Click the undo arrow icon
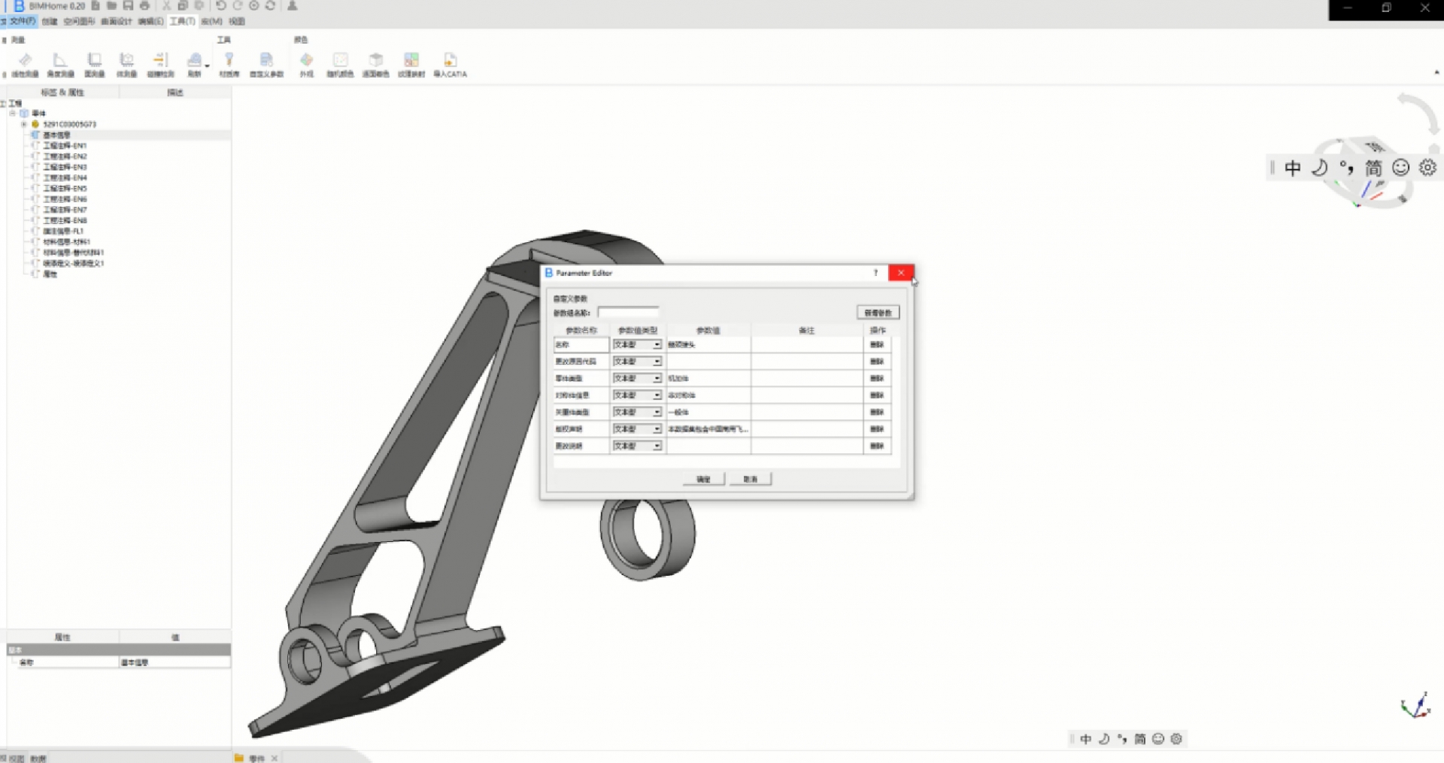1444x763 pixels. point(220,6)
